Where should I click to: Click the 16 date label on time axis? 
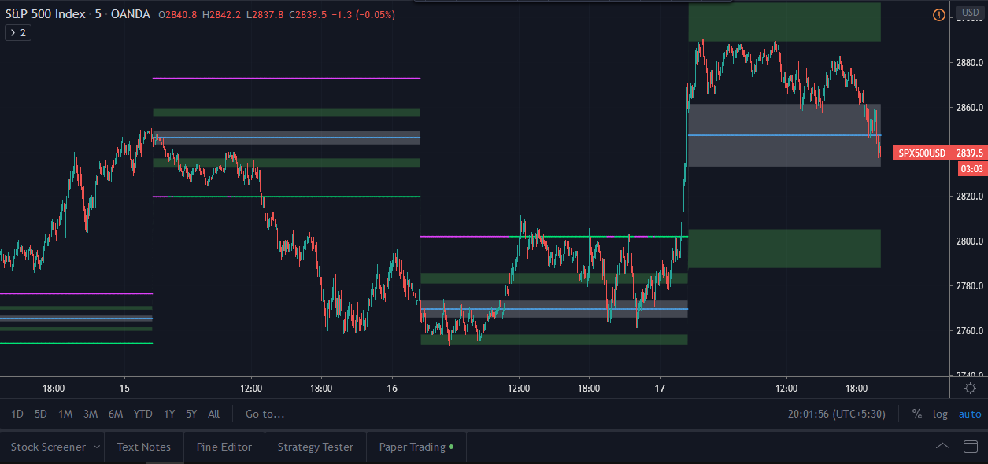[x=393, y=389]
